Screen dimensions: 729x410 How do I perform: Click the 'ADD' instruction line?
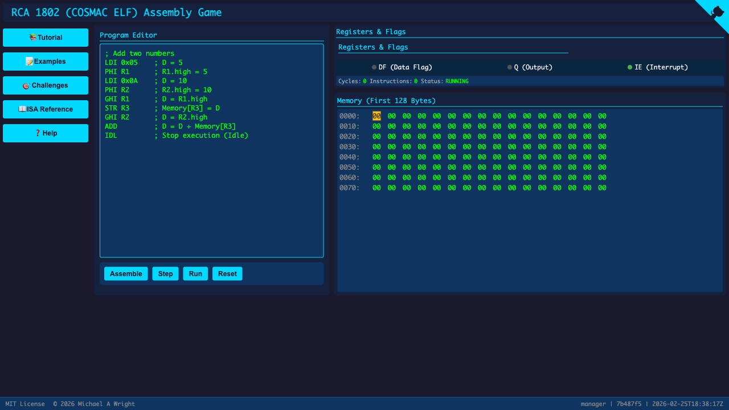tap(170, 126)
